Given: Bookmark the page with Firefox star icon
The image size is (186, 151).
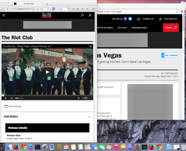Looking at the screenshot, I should pyautogui.click(x=73, y=9).
